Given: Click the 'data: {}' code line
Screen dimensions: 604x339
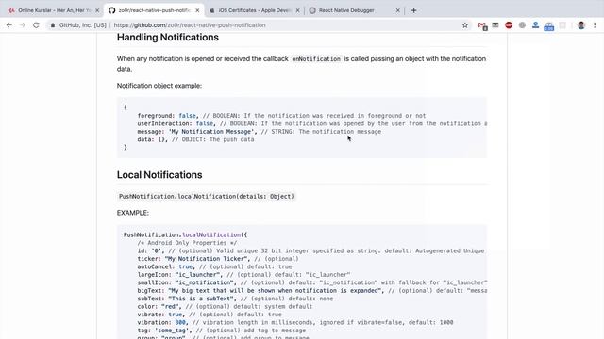Looking at the screenshot, I should [195, 139].
